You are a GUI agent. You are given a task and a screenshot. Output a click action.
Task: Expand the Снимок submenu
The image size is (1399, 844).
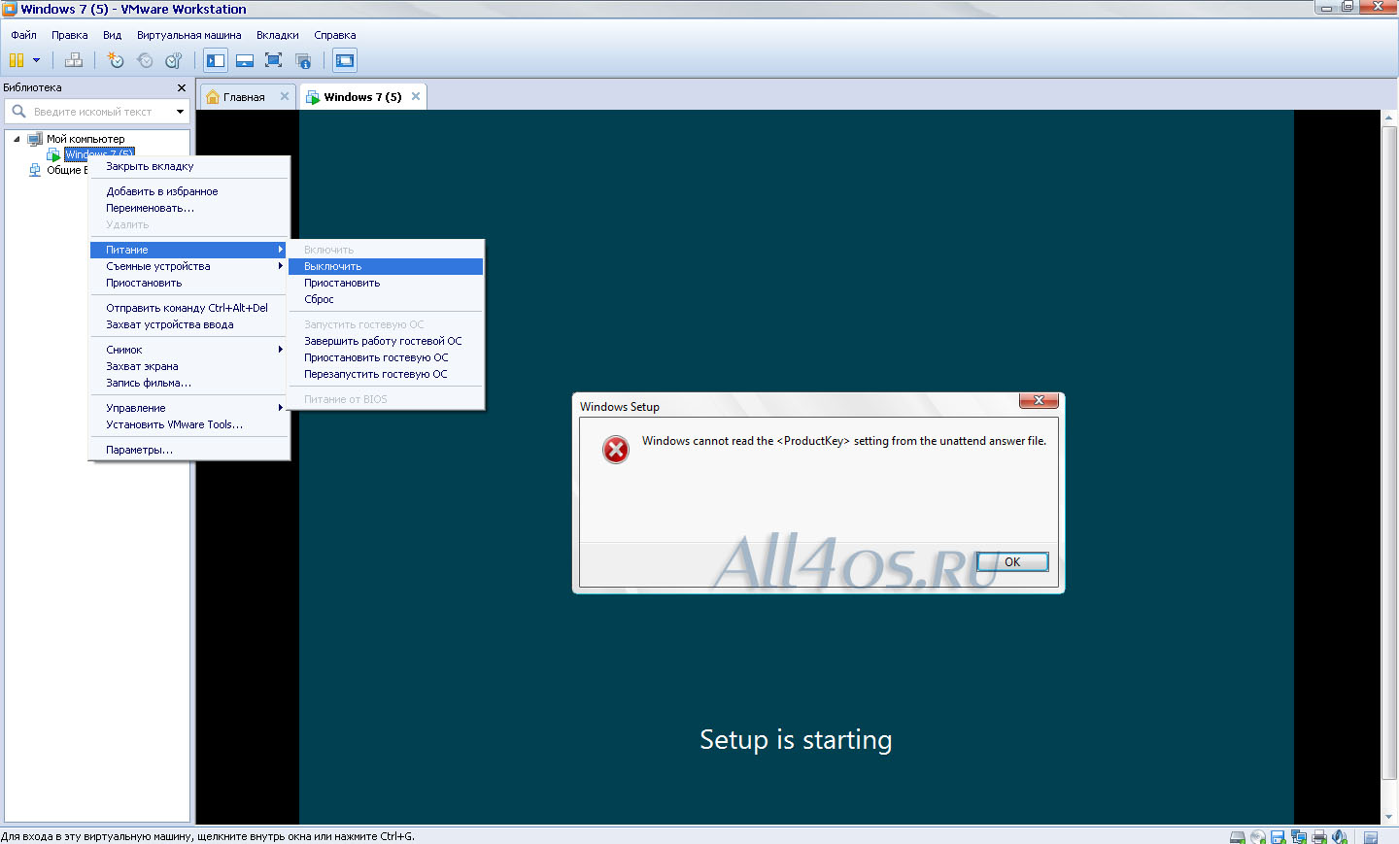(189, 350)
